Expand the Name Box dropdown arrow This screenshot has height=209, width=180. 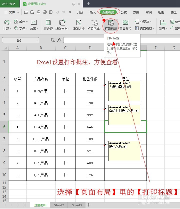tap(38, 40)
